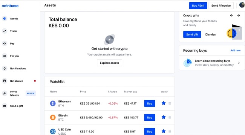Click Ethereum row reorder handle

click(x=170, y=103)
